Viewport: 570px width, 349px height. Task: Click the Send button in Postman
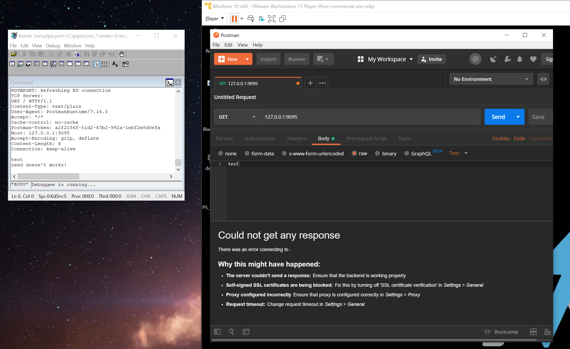coord(498,117)
